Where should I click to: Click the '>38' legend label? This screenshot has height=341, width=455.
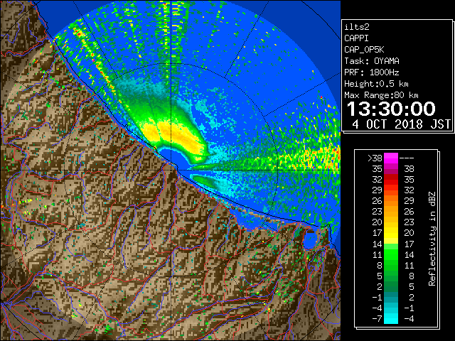tap(375, 158)
